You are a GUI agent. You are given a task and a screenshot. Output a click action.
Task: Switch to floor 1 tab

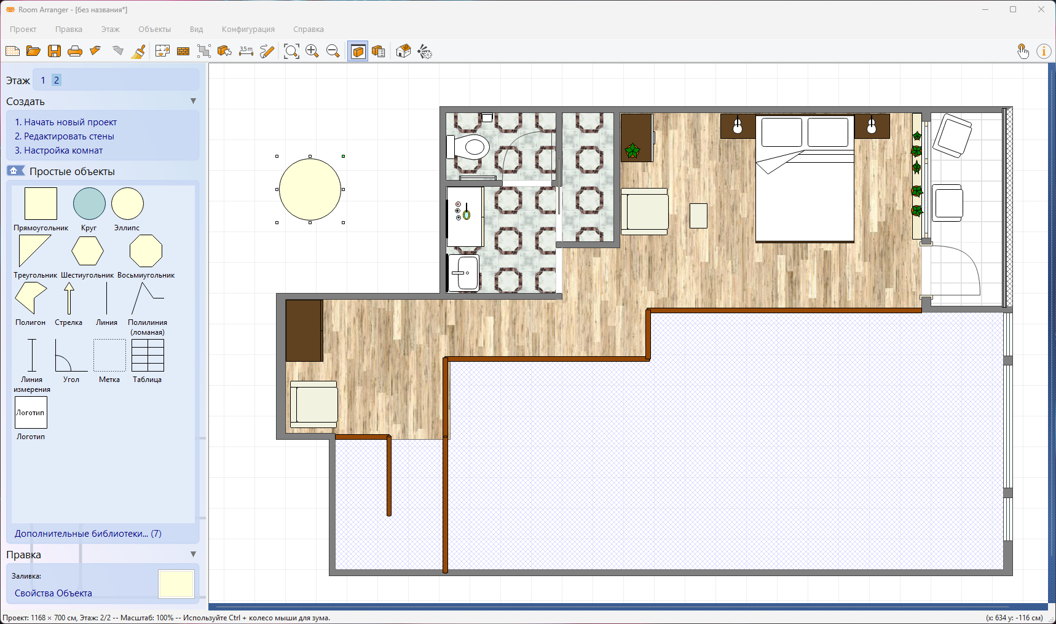click(43, 80)
